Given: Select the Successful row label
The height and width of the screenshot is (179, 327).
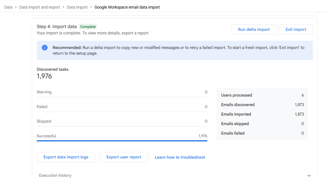Looking at the screenshot, I should (46, 136).
